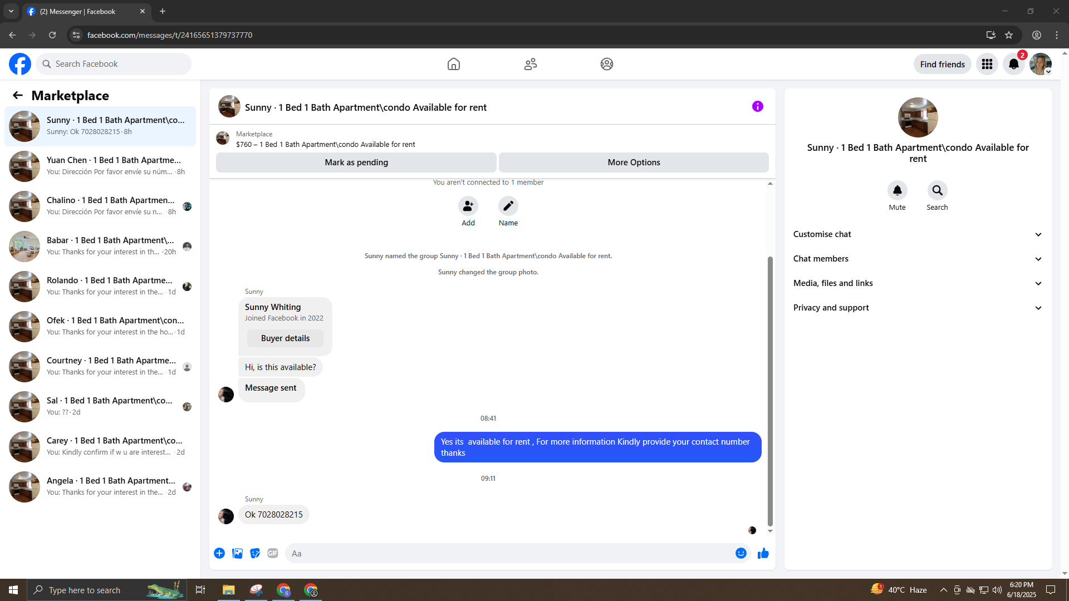Image resolution: width=1069 pixels, height=601 pixels.
Task: Open group photo in right panel
Action: [x=918, y=117]
